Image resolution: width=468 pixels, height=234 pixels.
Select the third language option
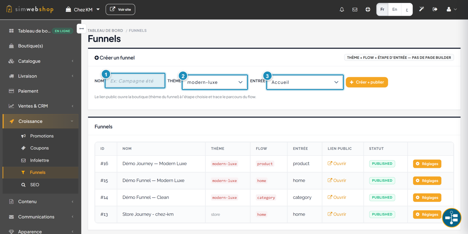407,9
